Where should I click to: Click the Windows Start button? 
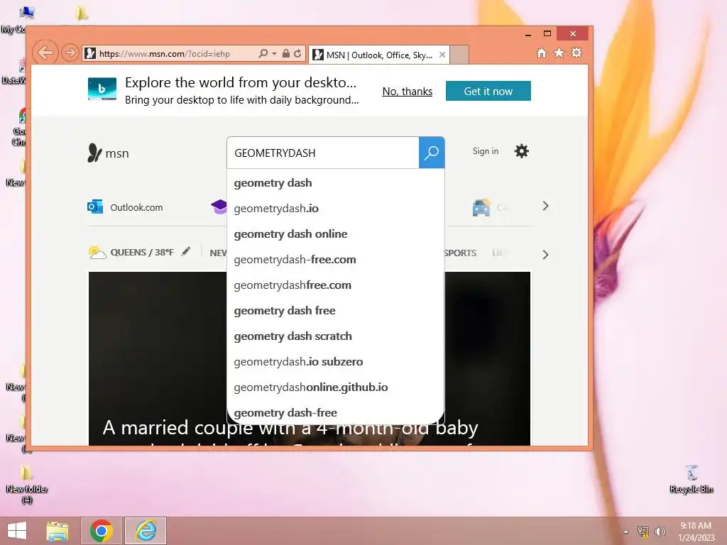(17, 531)
